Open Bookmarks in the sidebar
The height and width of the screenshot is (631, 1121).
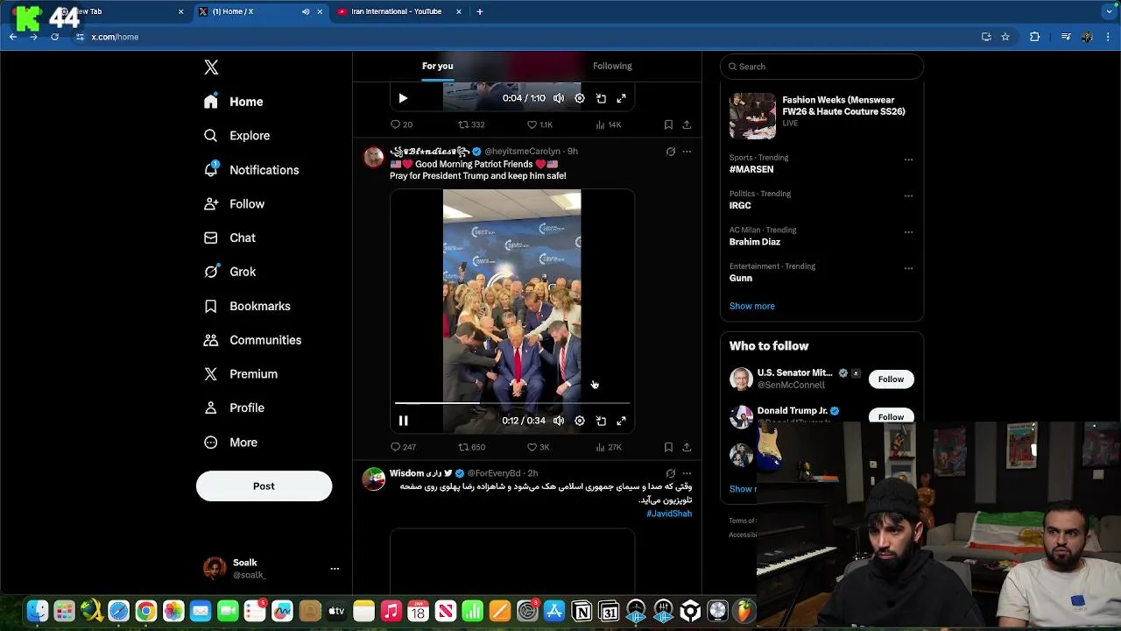click(x=246, y=306)
